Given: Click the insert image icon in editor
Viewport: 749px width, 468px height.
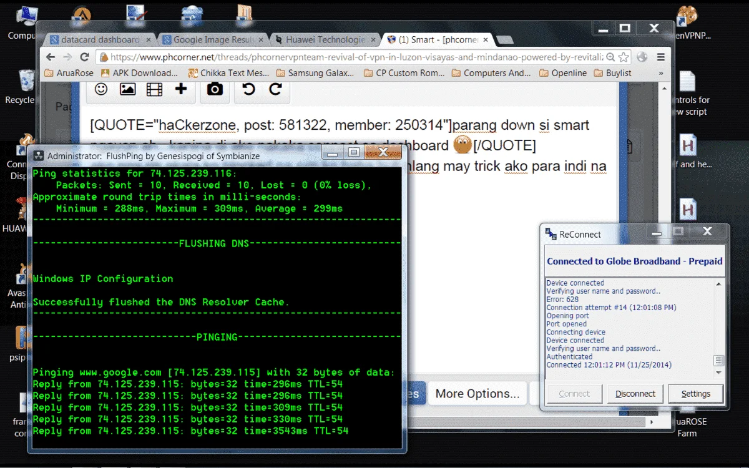Looking at the screenshot, I should 127,89.
